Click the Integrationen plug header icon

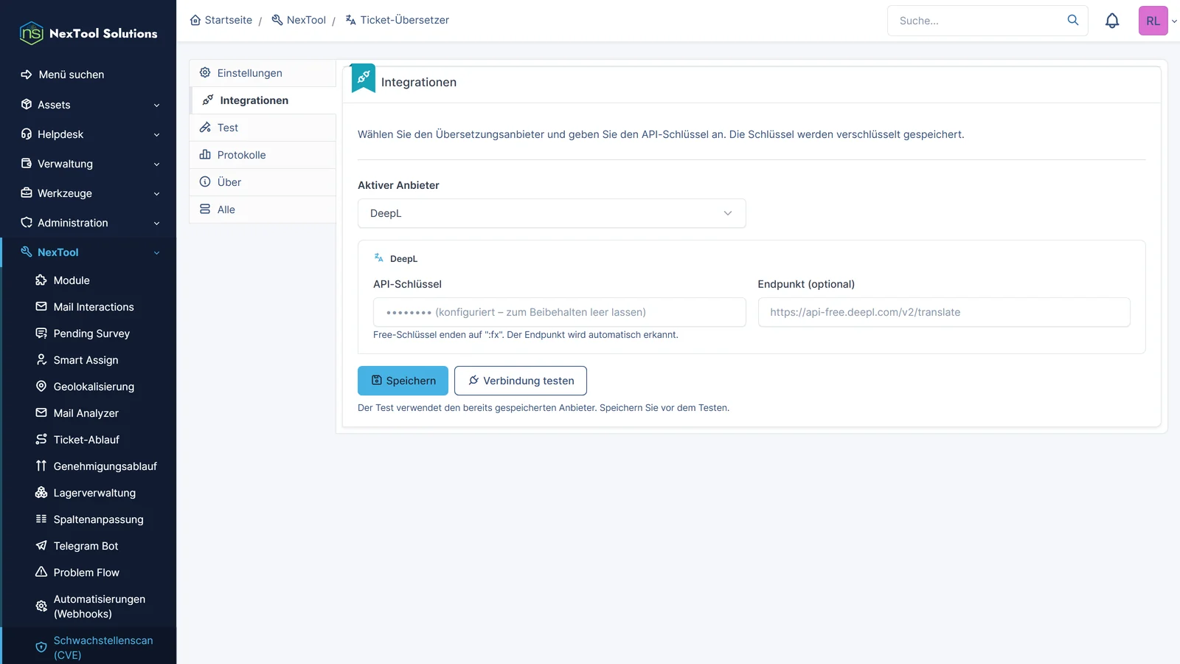tap(364, 77)
